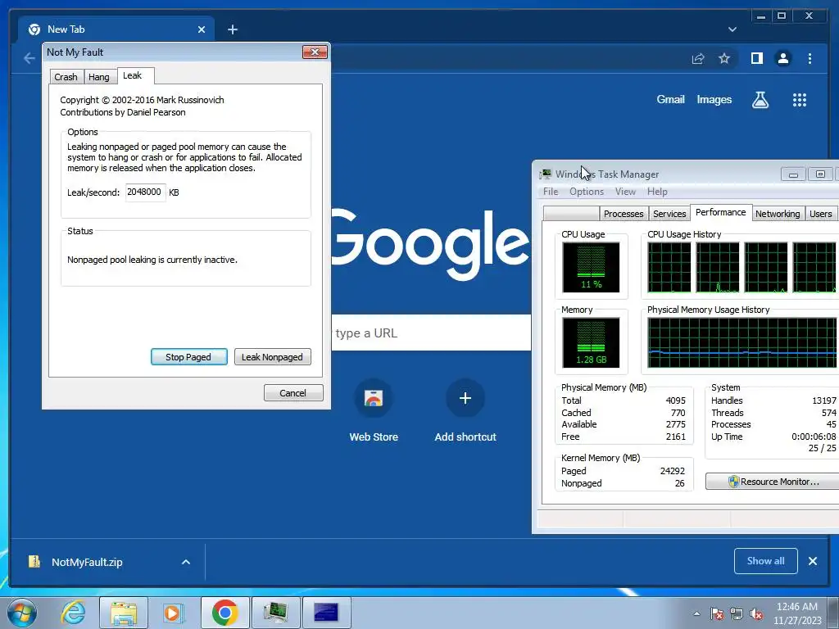Open Windows Start button
The height and width of the screenshot is (629, 839).
point(22,613)
